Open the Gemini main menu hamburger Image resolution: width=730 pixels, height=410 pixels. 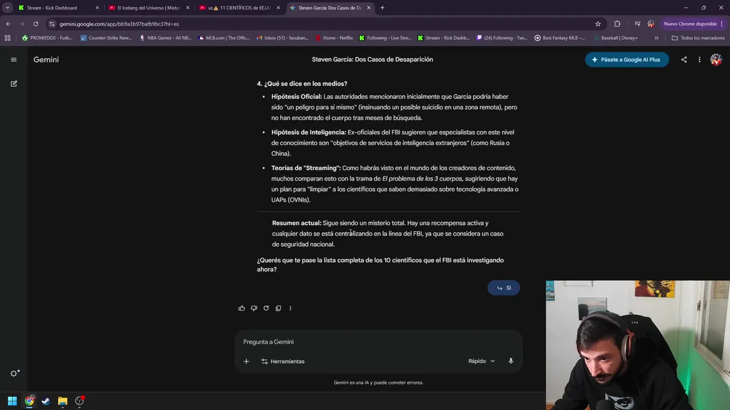14,59
